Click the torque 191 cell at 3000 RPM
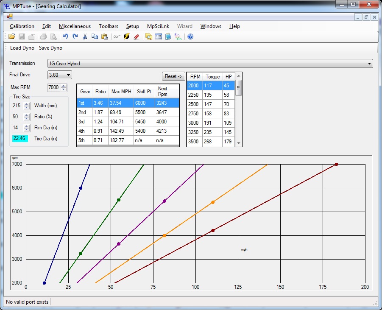Screen dimensions: 382x310 click(212, 123)
